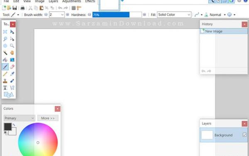The height and width of the screenshot is (156, 249).
Task: Select the Background layer thumbnail
Action: [207, 135]
